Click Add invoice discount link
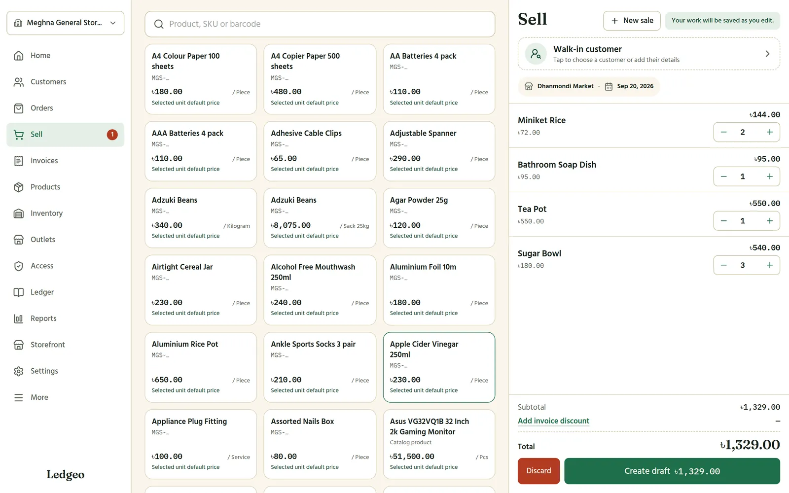This screenshot has width=789, height=493. (553, 421)
